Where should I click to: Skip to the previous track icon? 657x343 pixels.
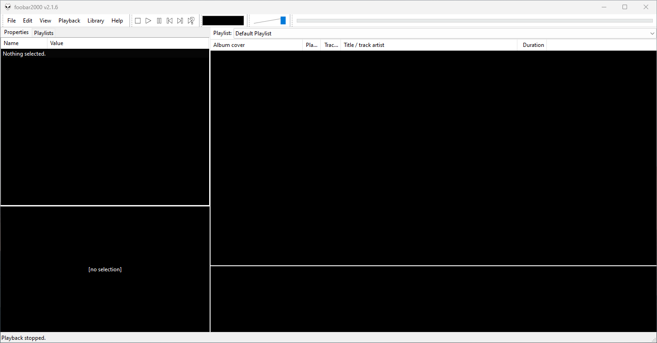coord(170,20)
